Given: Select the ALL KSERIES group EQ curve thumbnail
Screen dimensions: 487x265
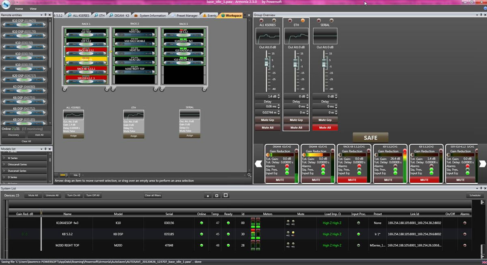Looking at the screenshot, I should click(x=267, y=37).
